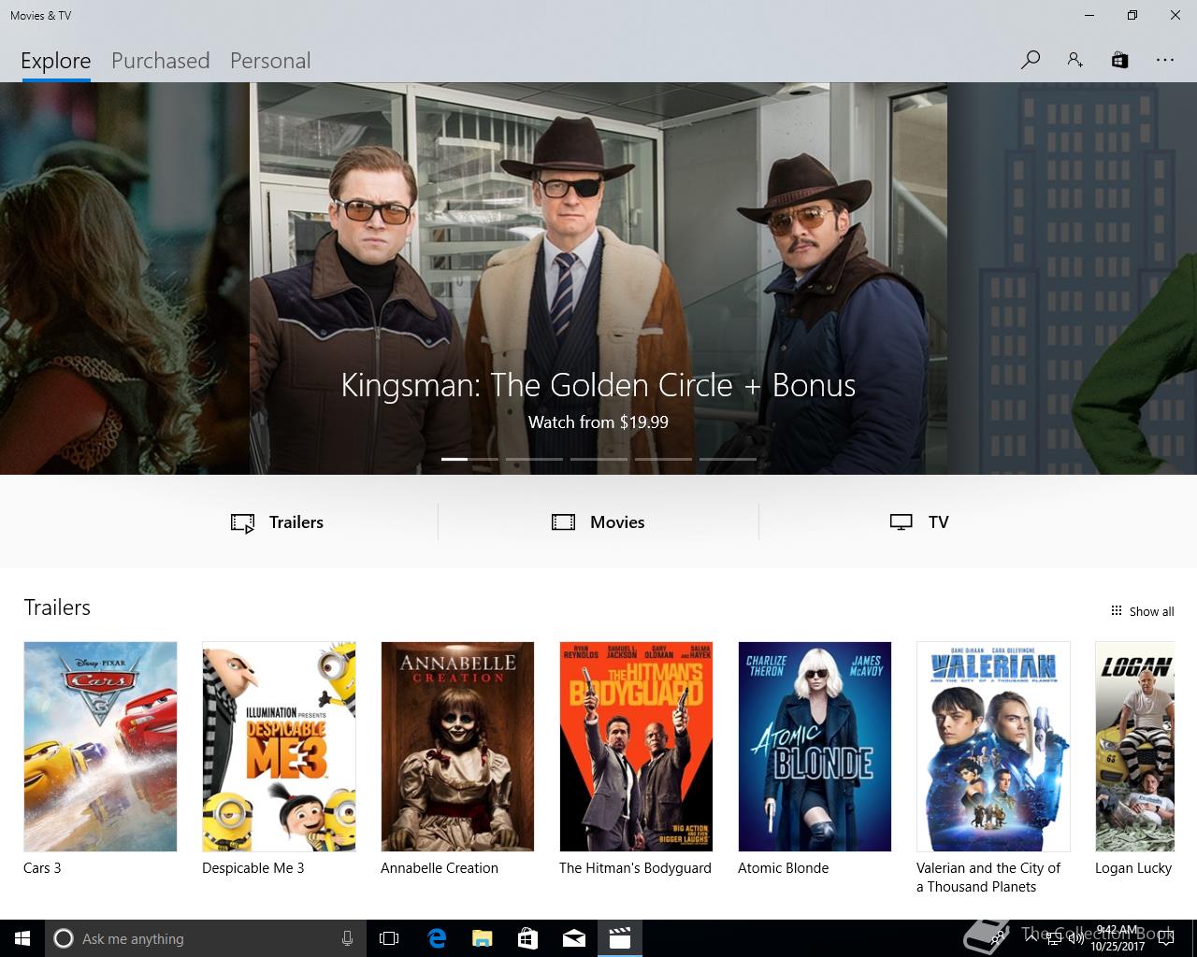This screenshot has height=957, width=1197.
Task: Open the Logan Lucky poster
Action: coord(1134,746)
